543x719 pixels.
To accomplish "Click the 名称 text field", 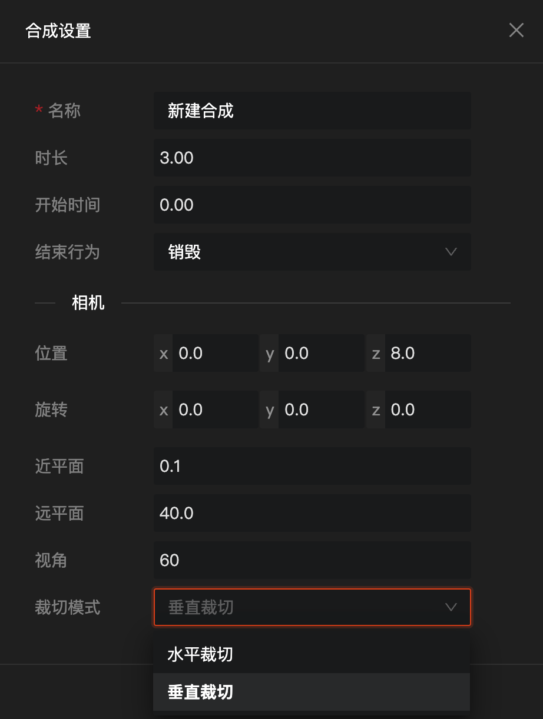I will click(312, 111).
